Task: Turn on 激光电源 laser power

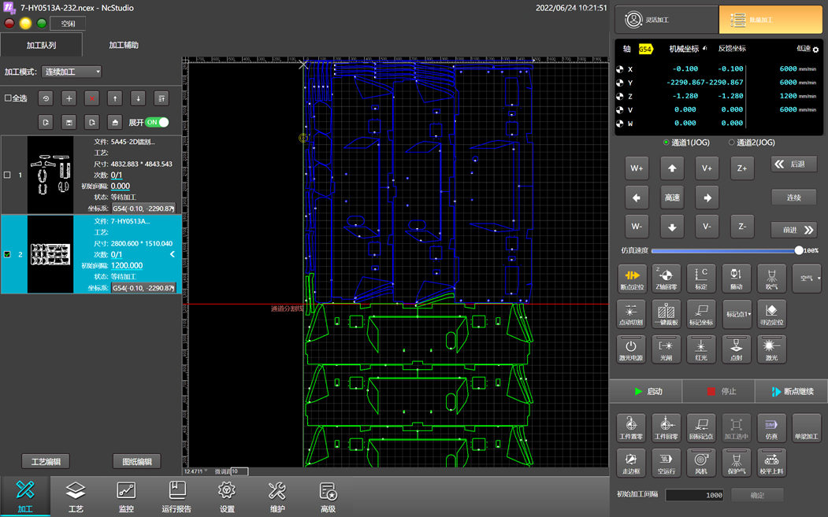Action: pyautogui.click(x=630, y=349)
